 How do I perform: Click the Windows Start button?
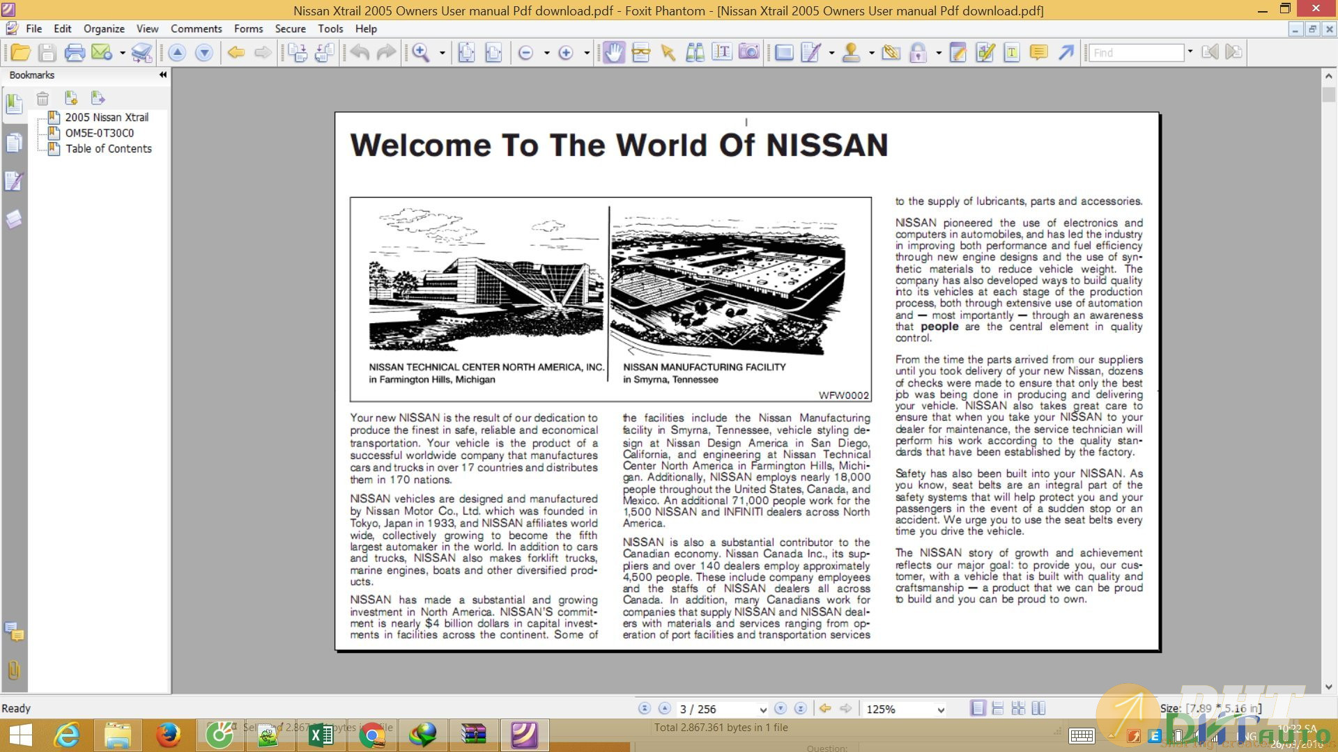click(21, 735)
